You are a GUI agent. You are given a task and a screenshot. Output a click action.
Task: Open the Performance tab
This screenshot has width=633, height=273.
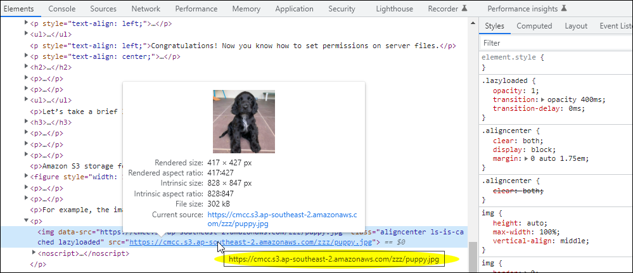coord(196,8)
